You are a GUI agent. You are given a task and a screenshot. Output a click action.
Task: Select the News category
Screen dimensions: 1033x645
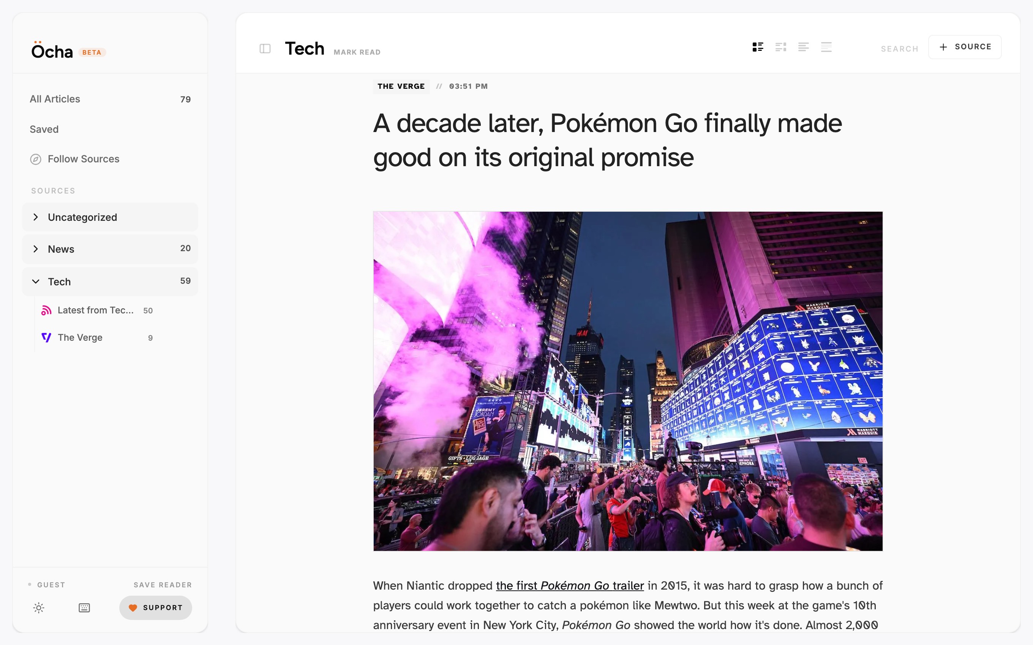[x=110, y=249]
